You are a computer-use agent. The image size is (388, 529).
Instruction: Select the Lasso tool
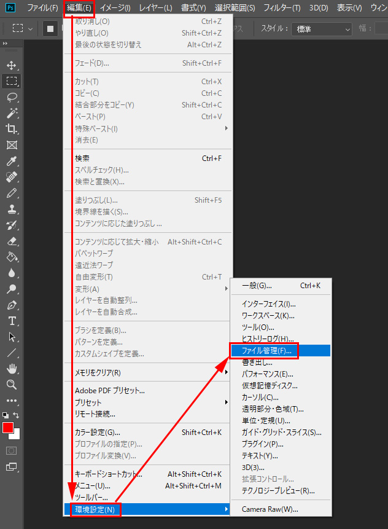(12, 97)
